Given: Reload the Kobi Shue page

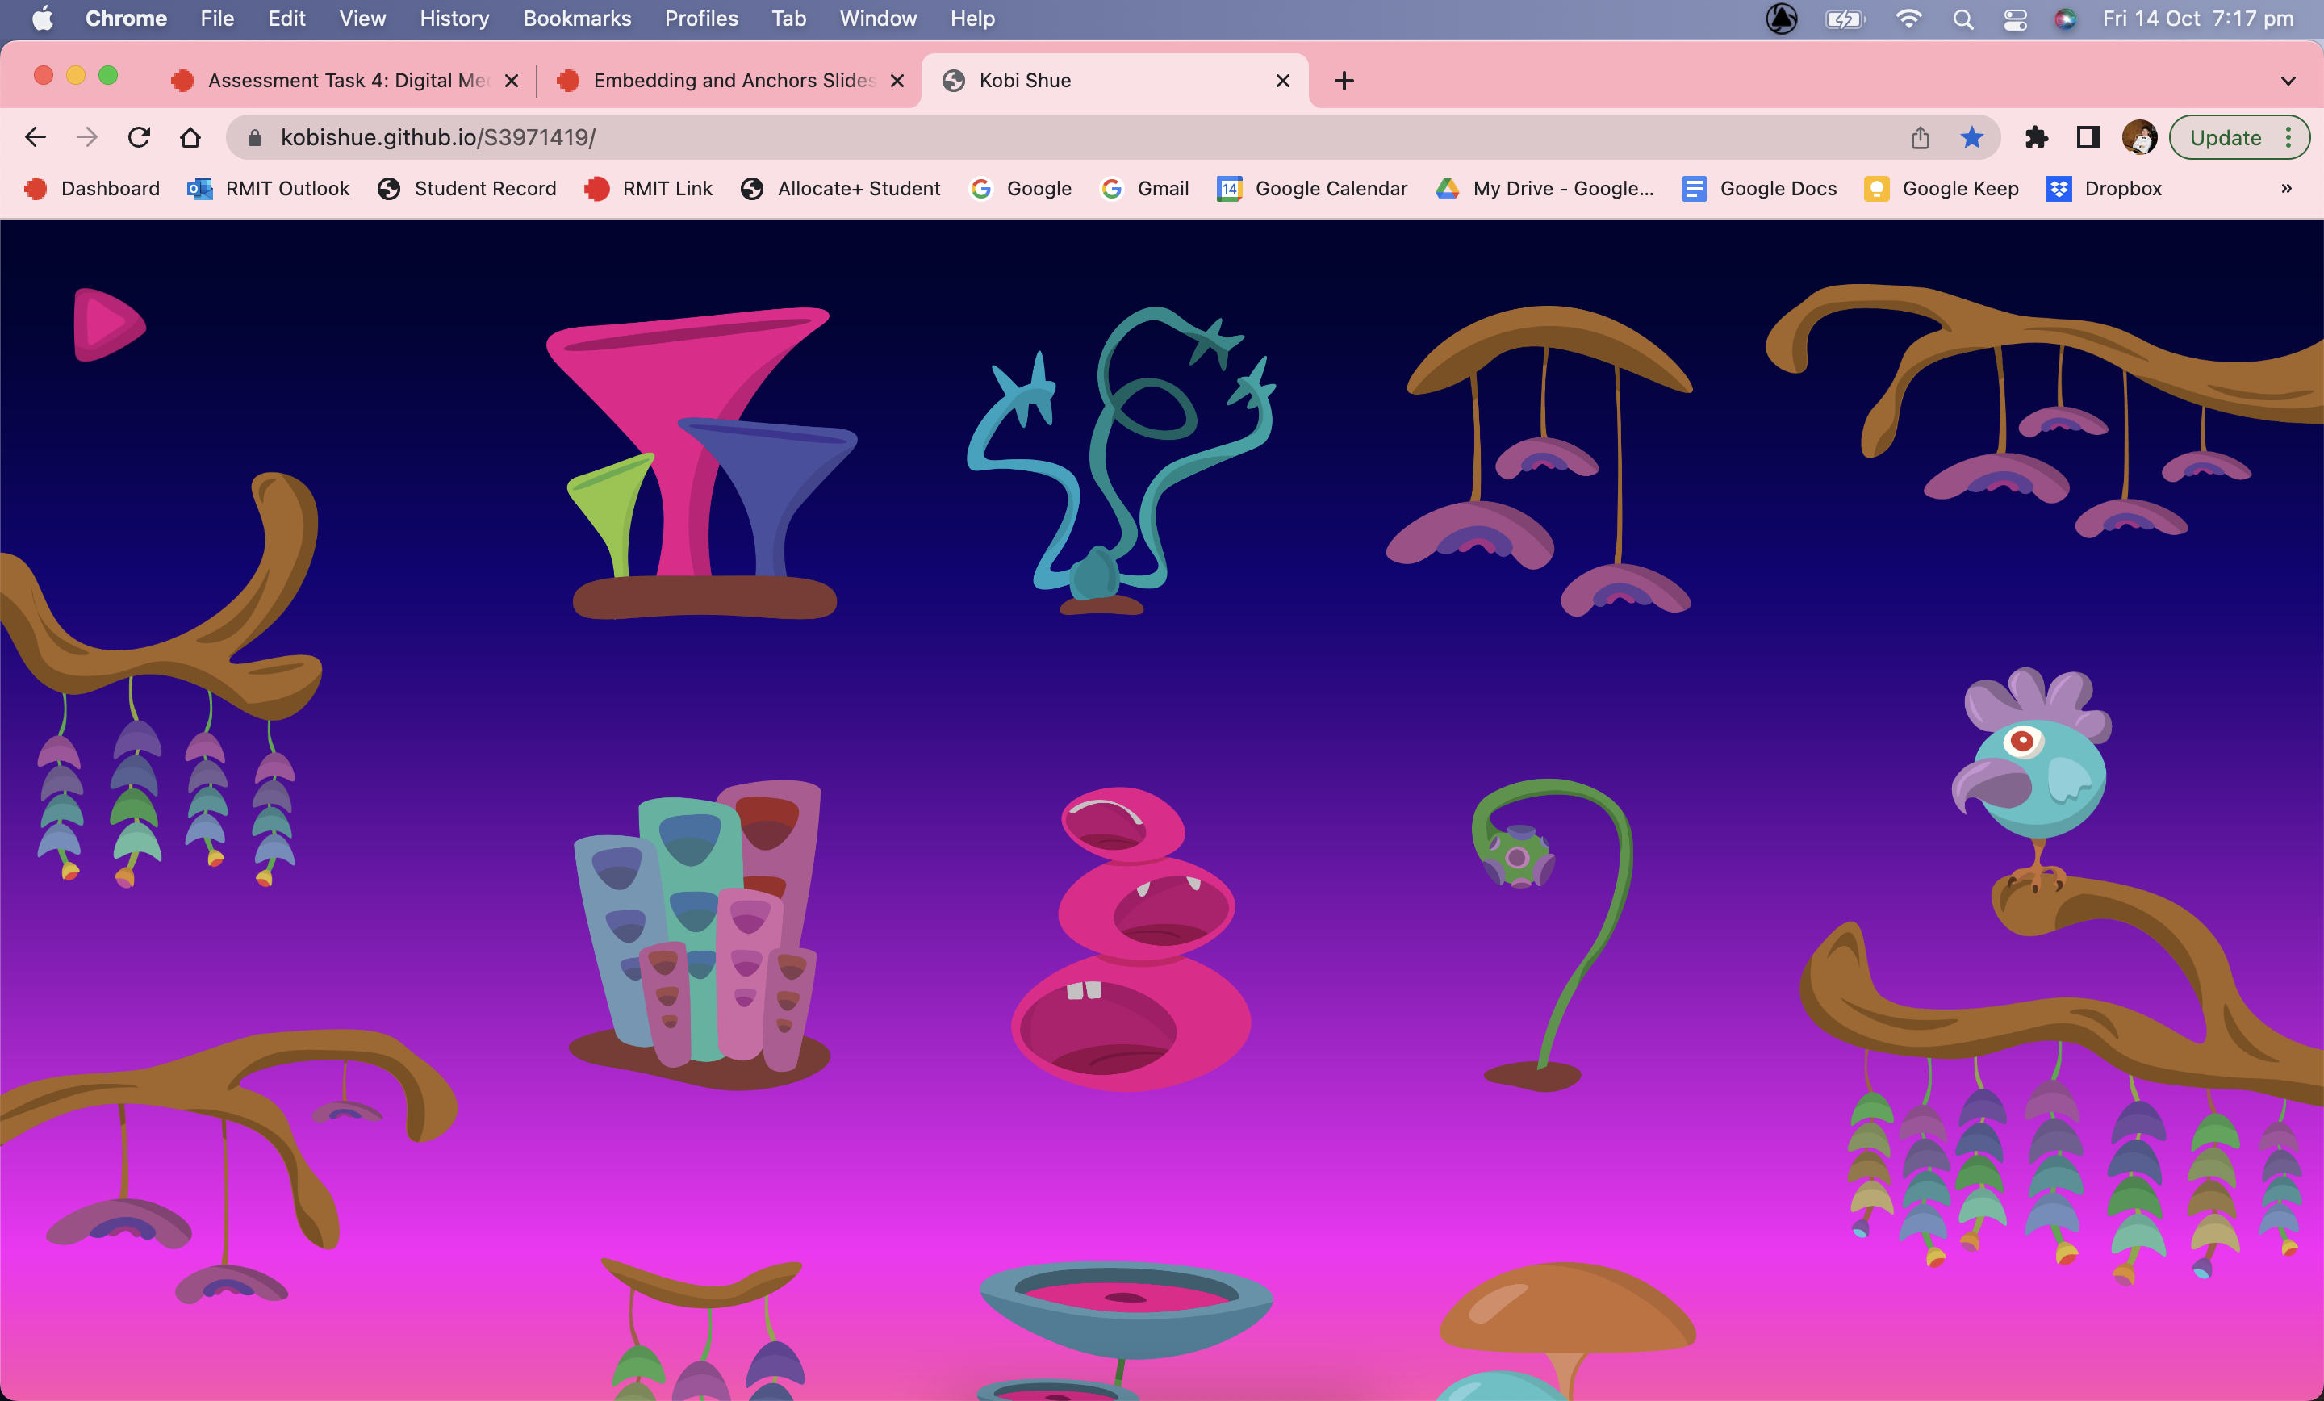Looking at the screenshot, I should click(x=139, y=137).
